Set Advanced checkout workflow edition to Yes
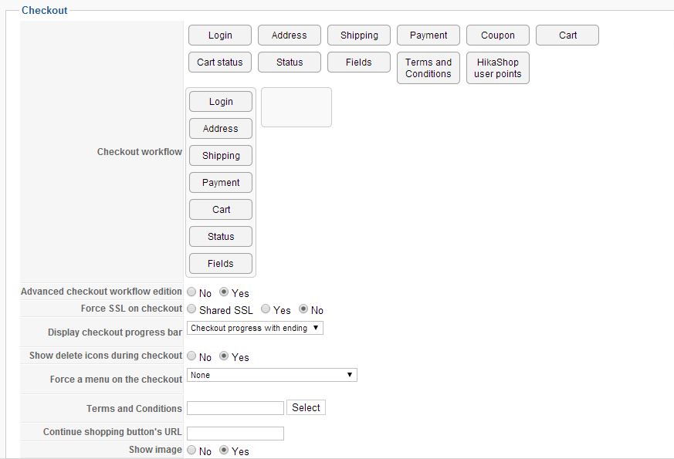This screenshot has width=674, height=459. pos(224,292)
